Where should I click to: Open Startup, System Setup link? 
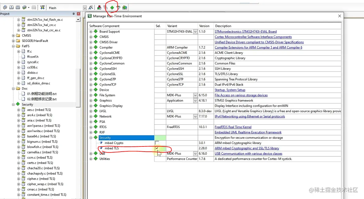tap(230, 90)
